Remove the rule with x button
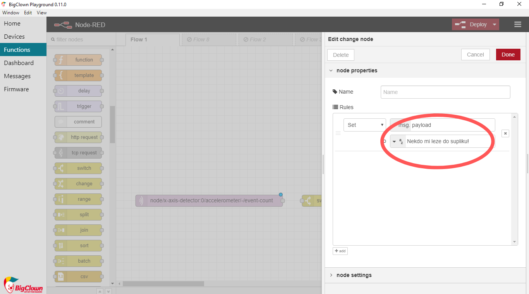The height and width of the screenshot is (294, 529). click(505, 133)
